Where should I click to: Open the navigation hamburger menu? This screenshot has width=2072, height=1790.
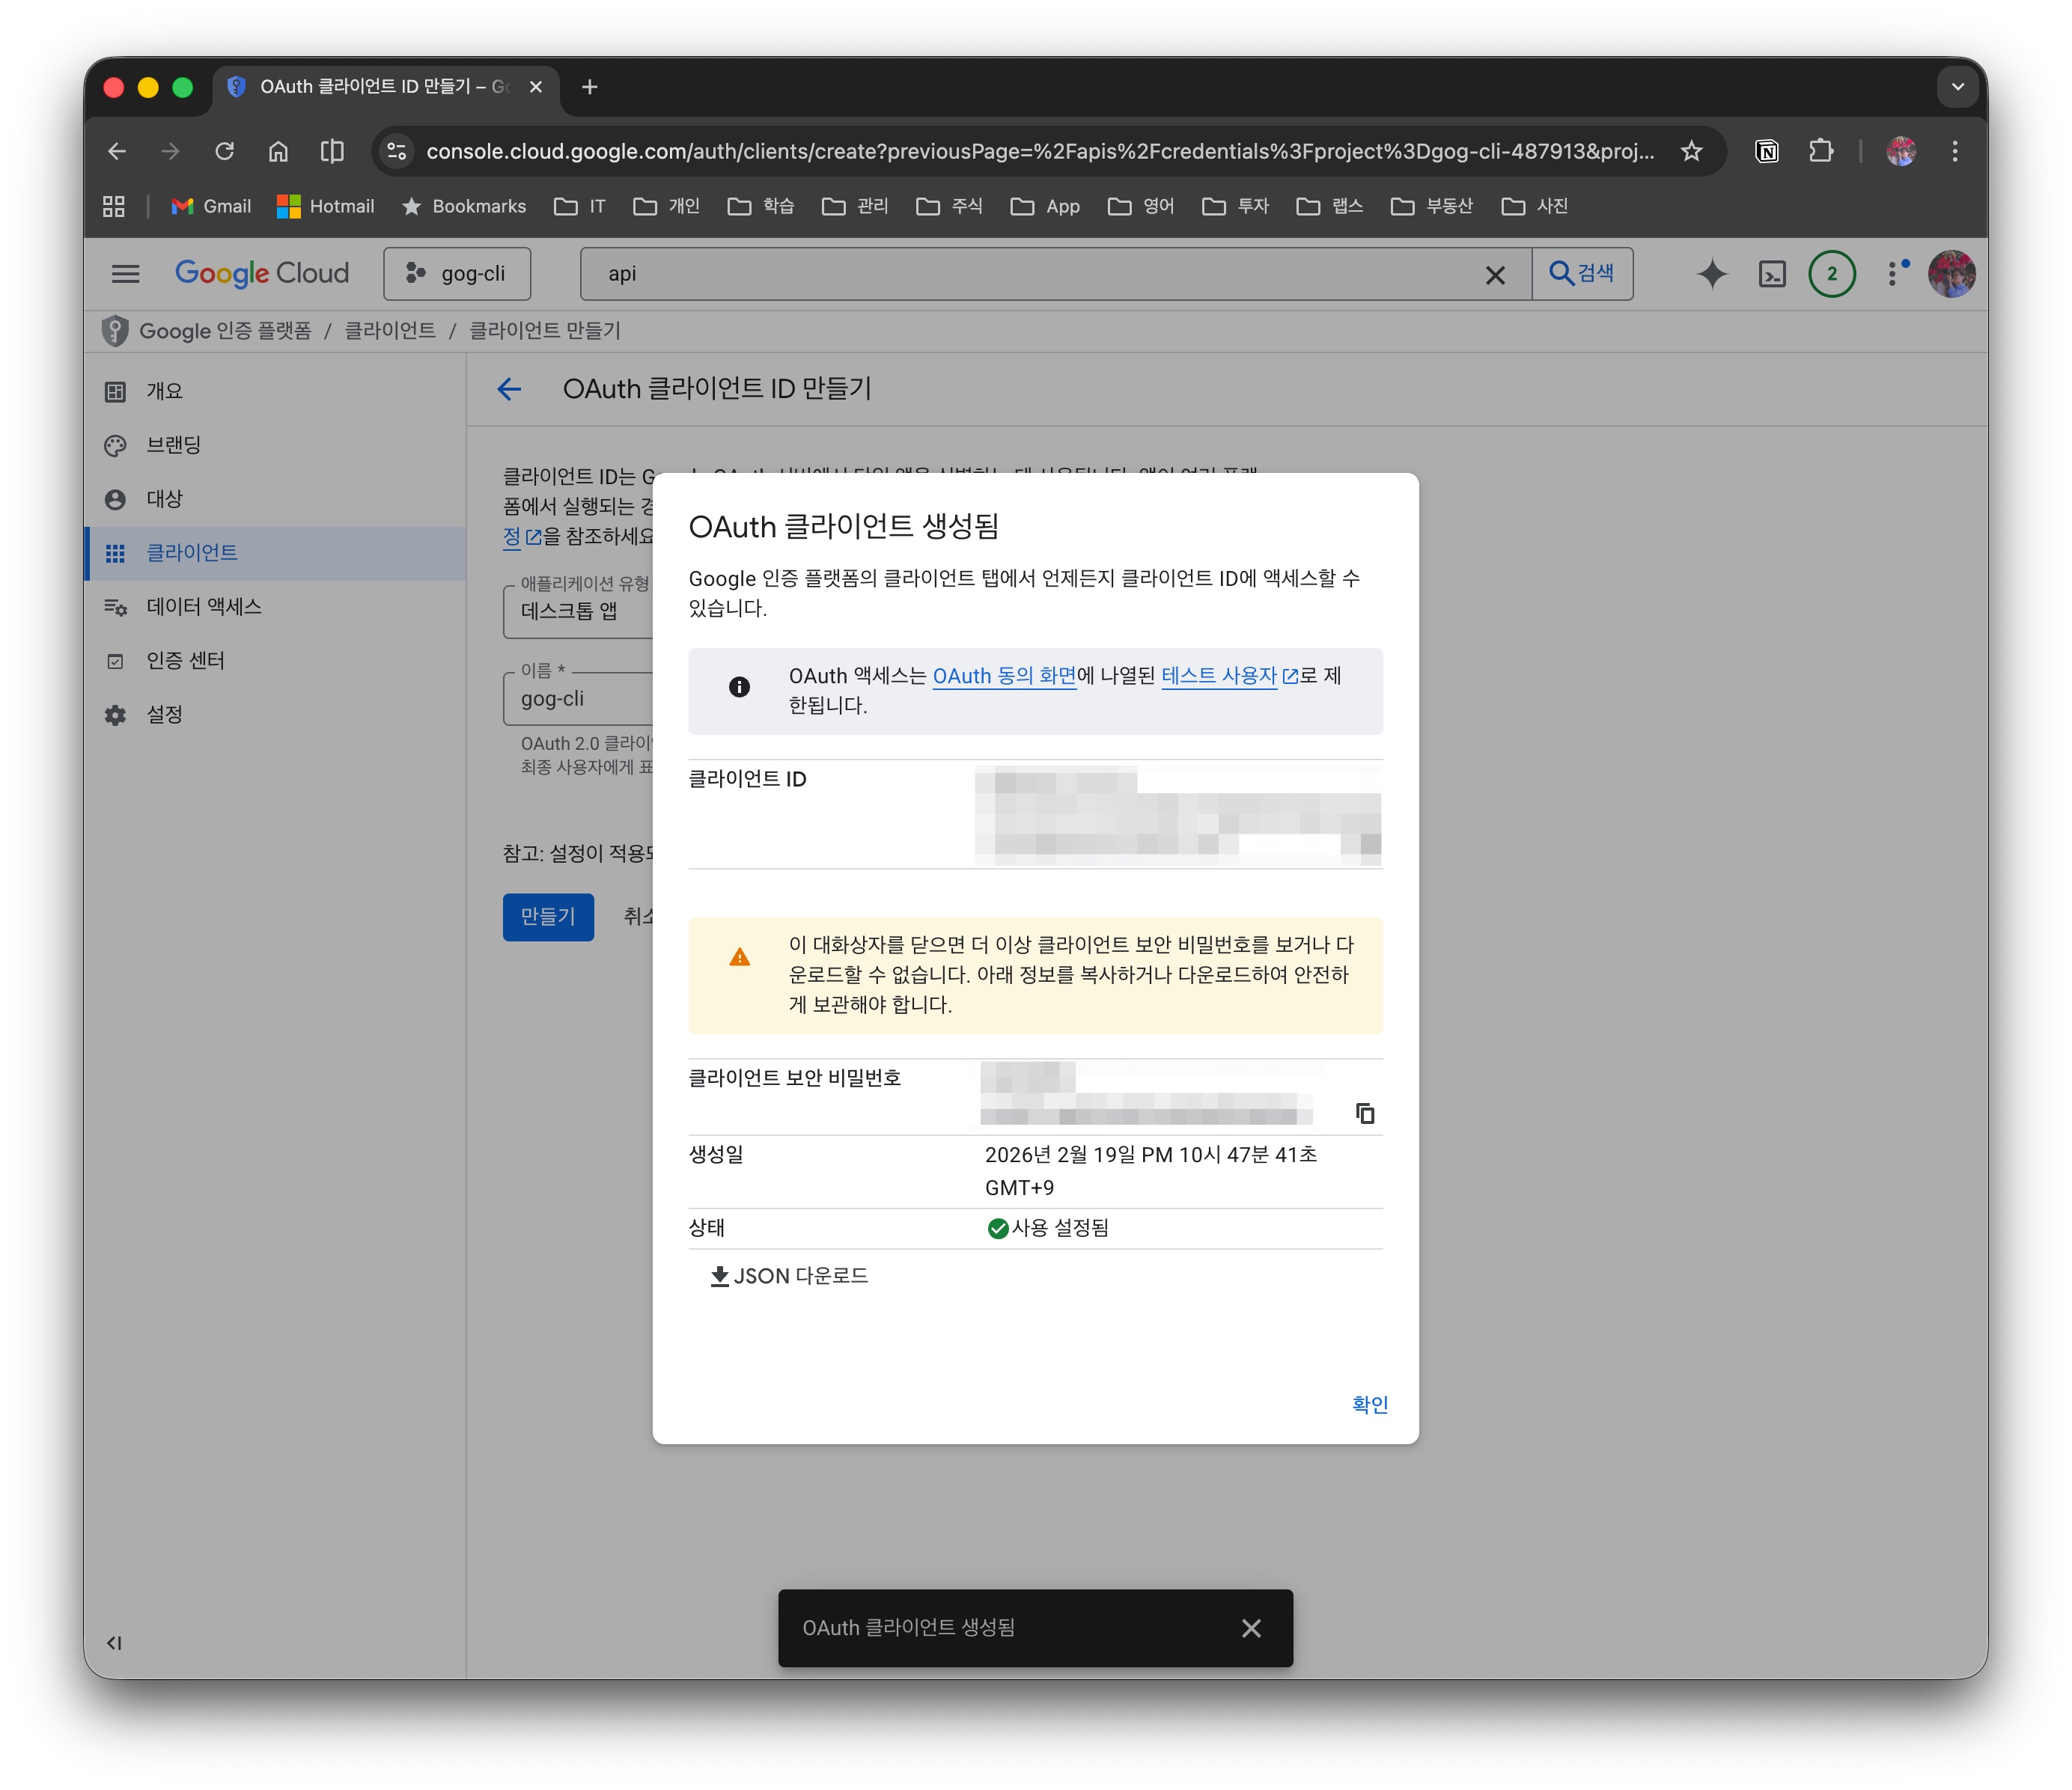click(x=126, y=274)
